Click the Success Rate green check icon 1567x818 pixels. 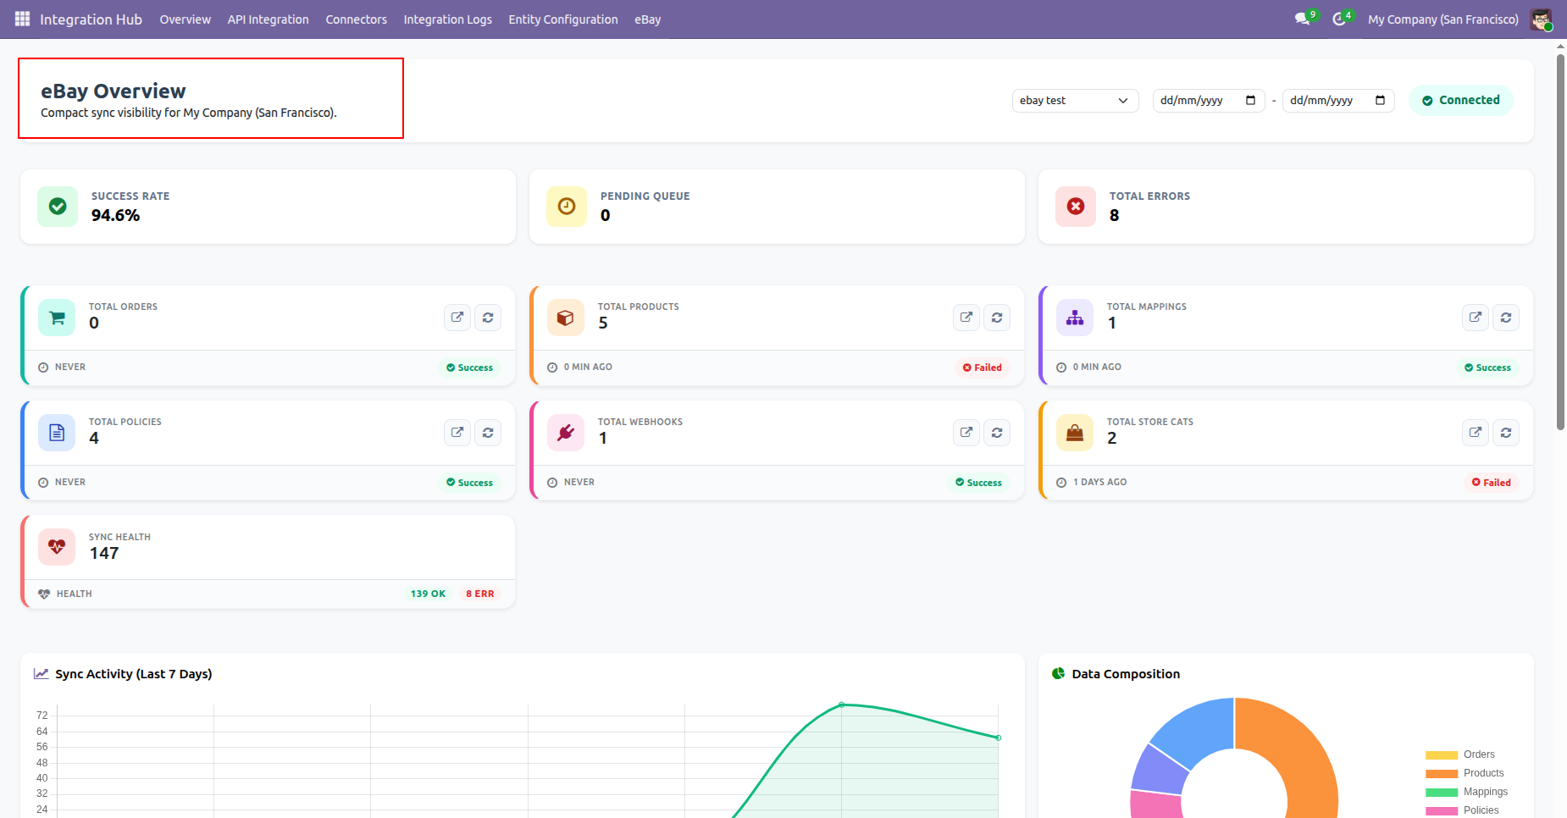click(x=58, y=207)
